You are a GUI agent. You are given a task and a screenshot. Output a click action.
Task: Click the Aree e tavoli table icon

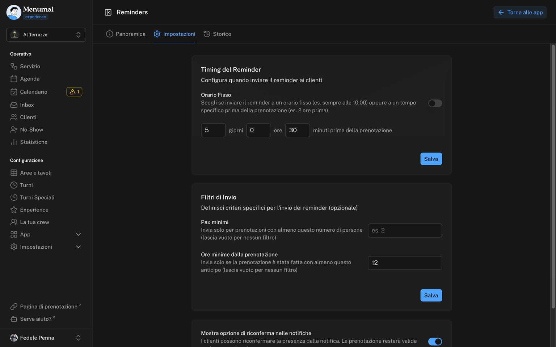tap(14, 173)
